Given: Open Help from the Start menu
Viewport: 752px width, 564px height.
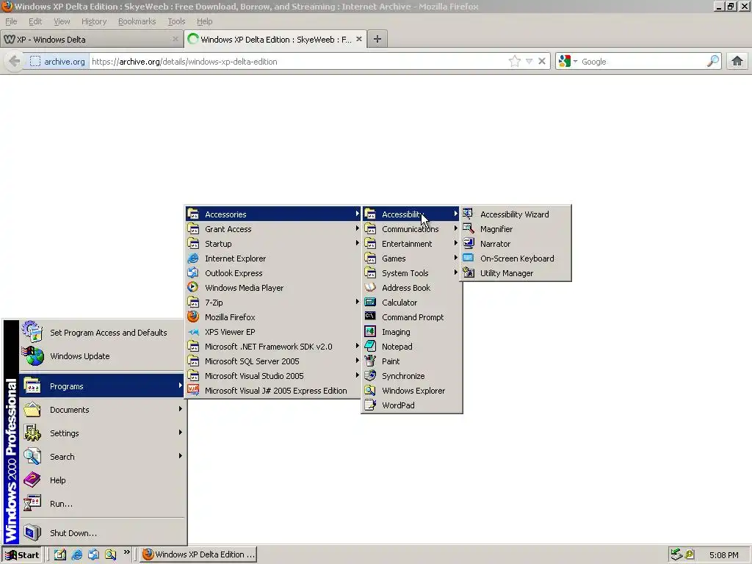Looking at the screenshot, I should pyautogui.click(x=101, y=480).
